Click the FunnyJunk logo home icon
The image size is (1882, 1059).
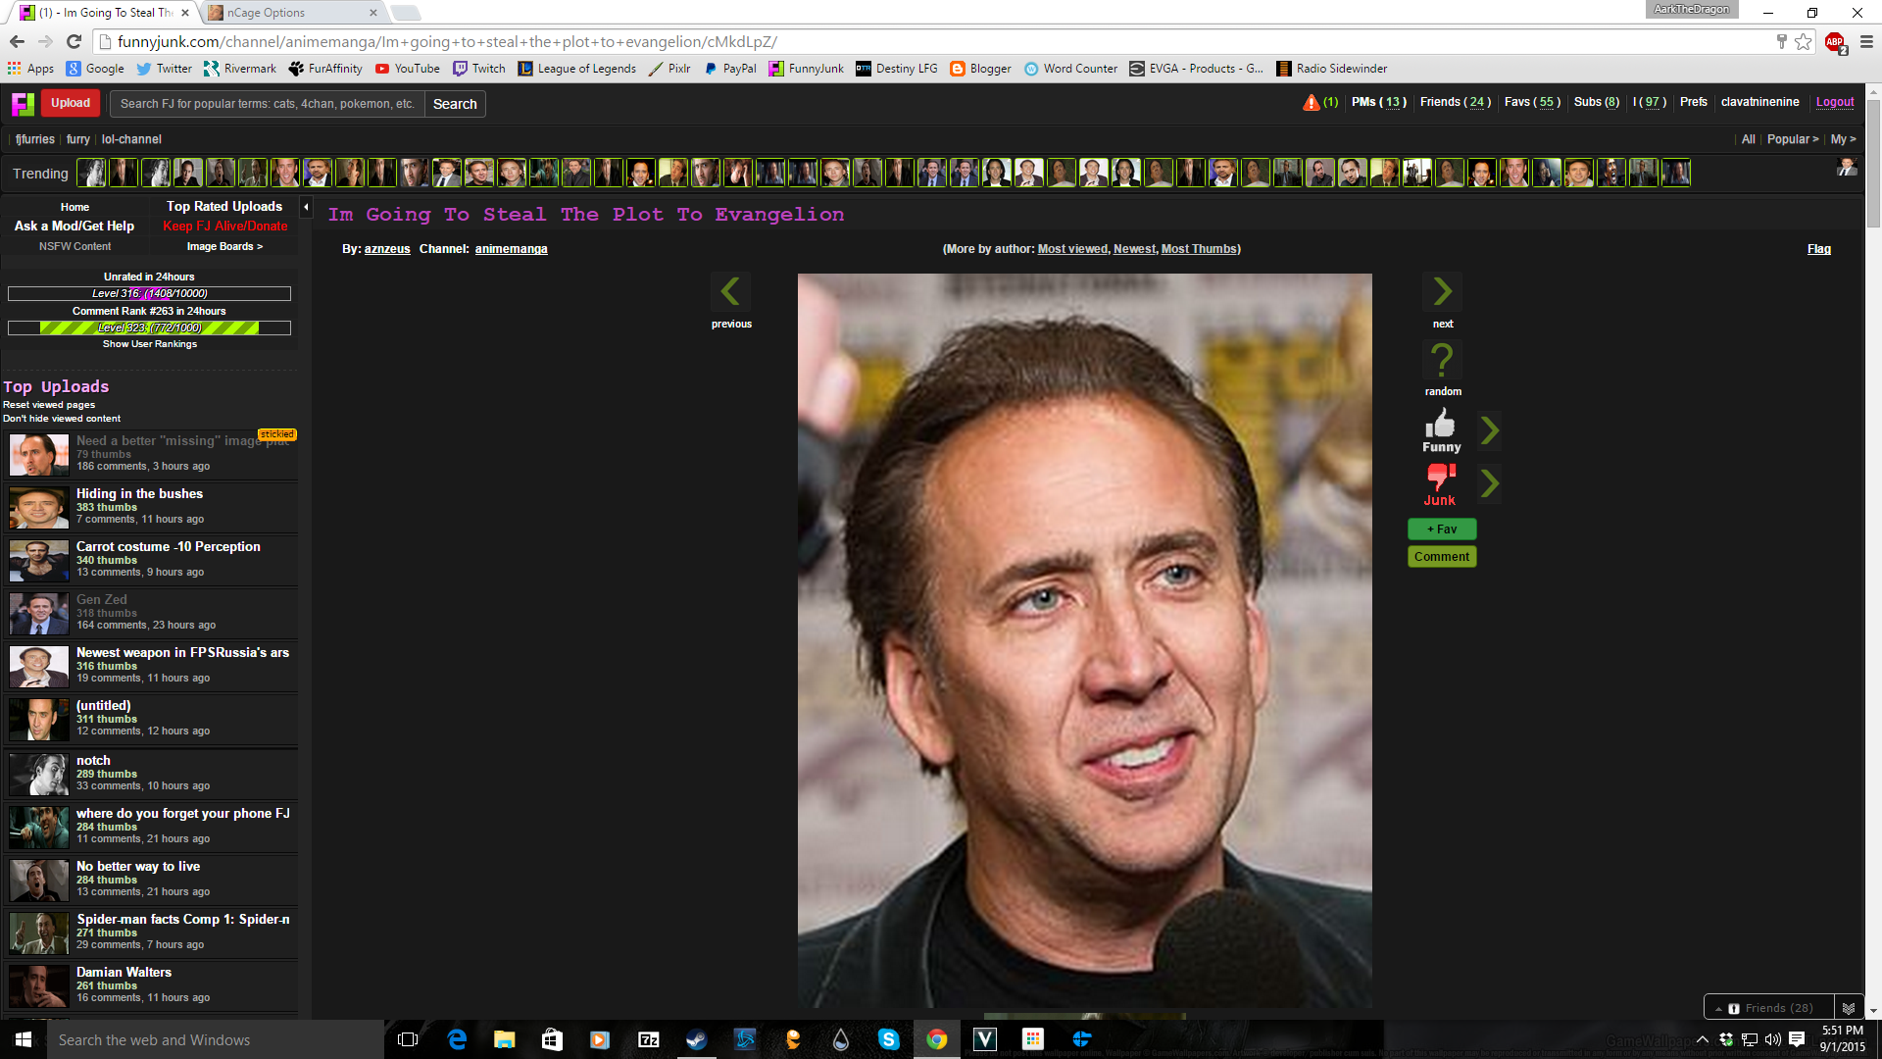[x=23, y=104]
